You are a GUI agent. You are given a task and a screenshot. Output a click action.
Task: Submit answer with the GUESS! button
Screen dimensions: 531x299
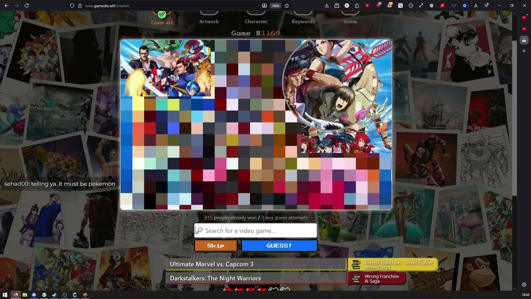[279, 245]
